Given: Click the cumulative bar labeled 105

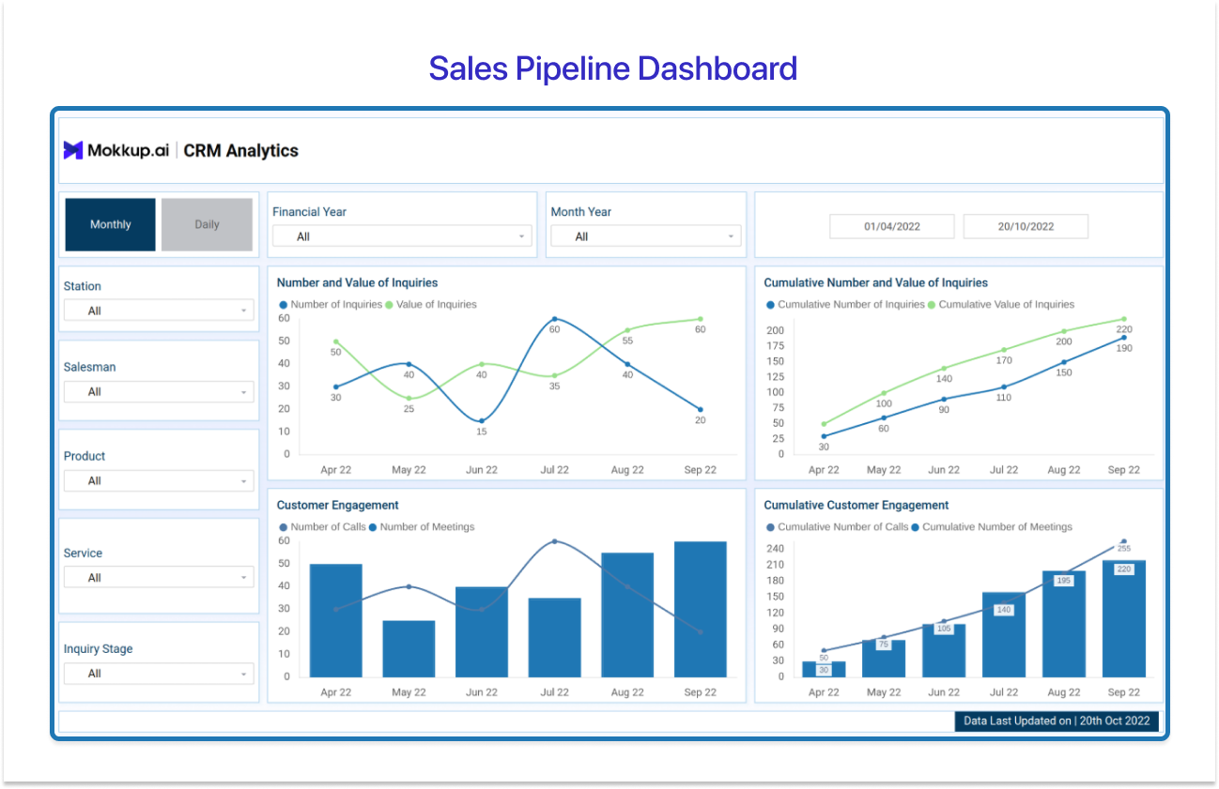Looking at the screenshot, I should pyautogui.click(x=944, y=650).
